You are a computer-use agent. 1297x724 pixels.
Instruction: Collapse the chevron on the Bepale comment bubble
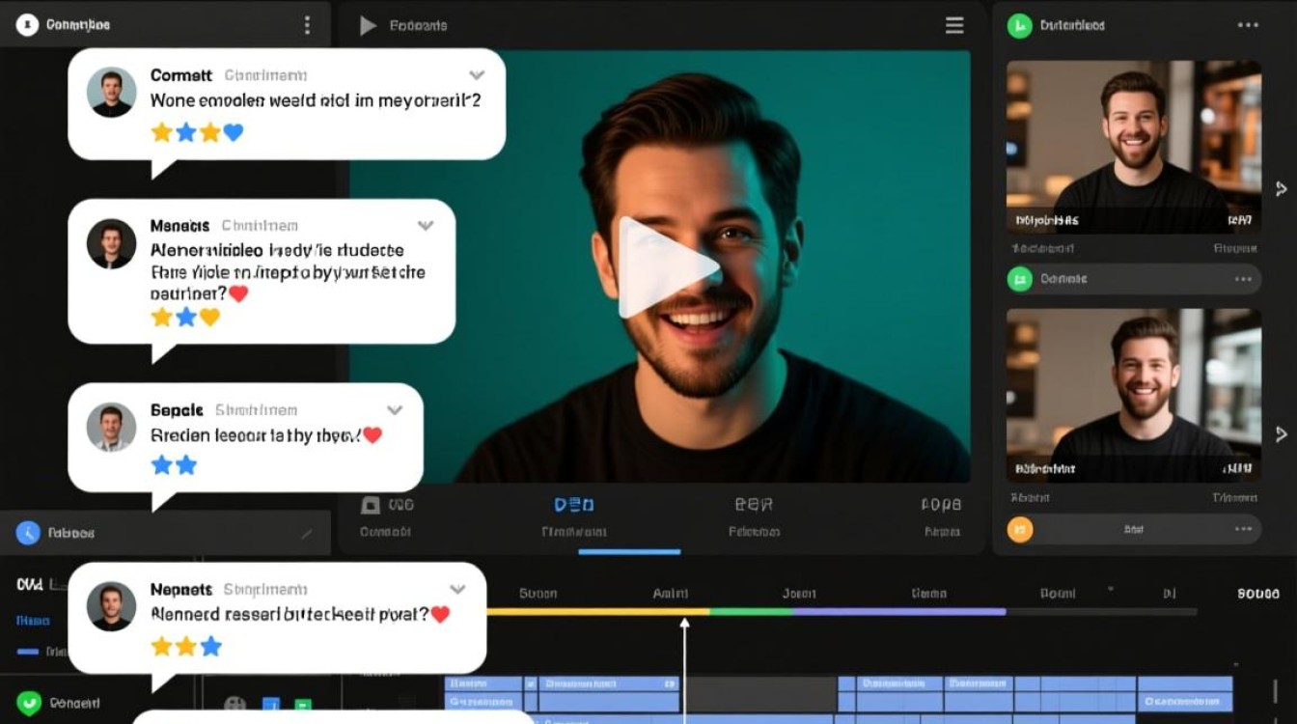pos(394,410)
